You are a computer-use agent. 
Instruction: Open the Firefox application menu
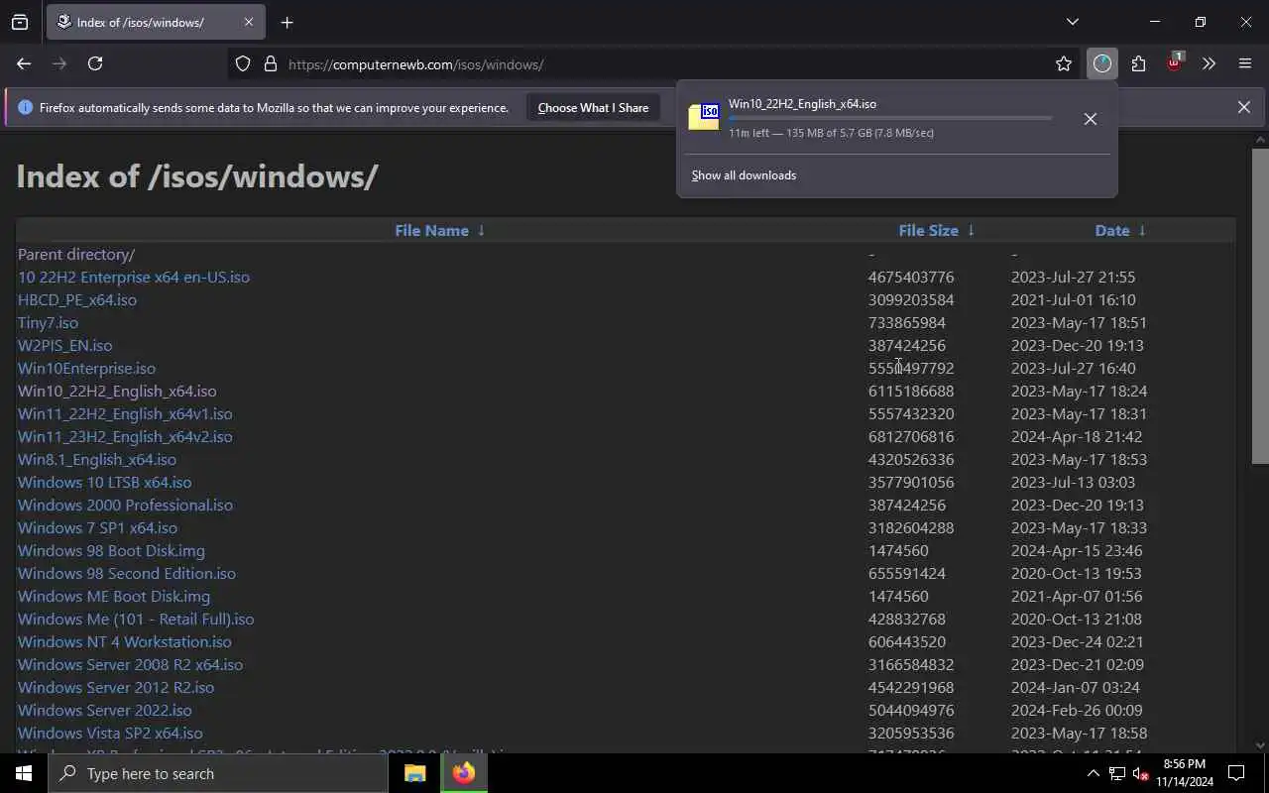pos(1245,63)
